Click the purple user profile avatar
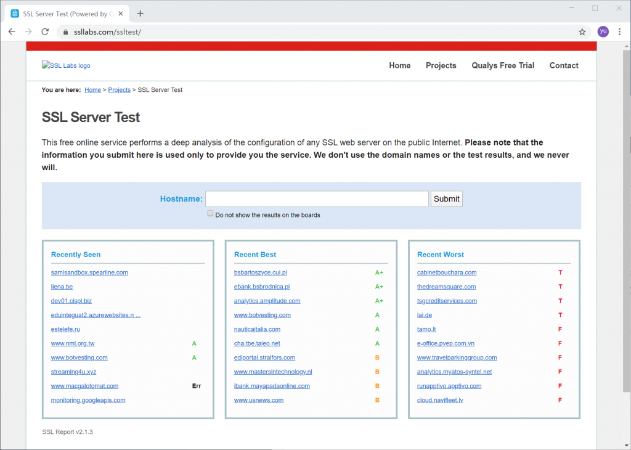Viewport: 631px width, 450px height. [x=603, y=31]
